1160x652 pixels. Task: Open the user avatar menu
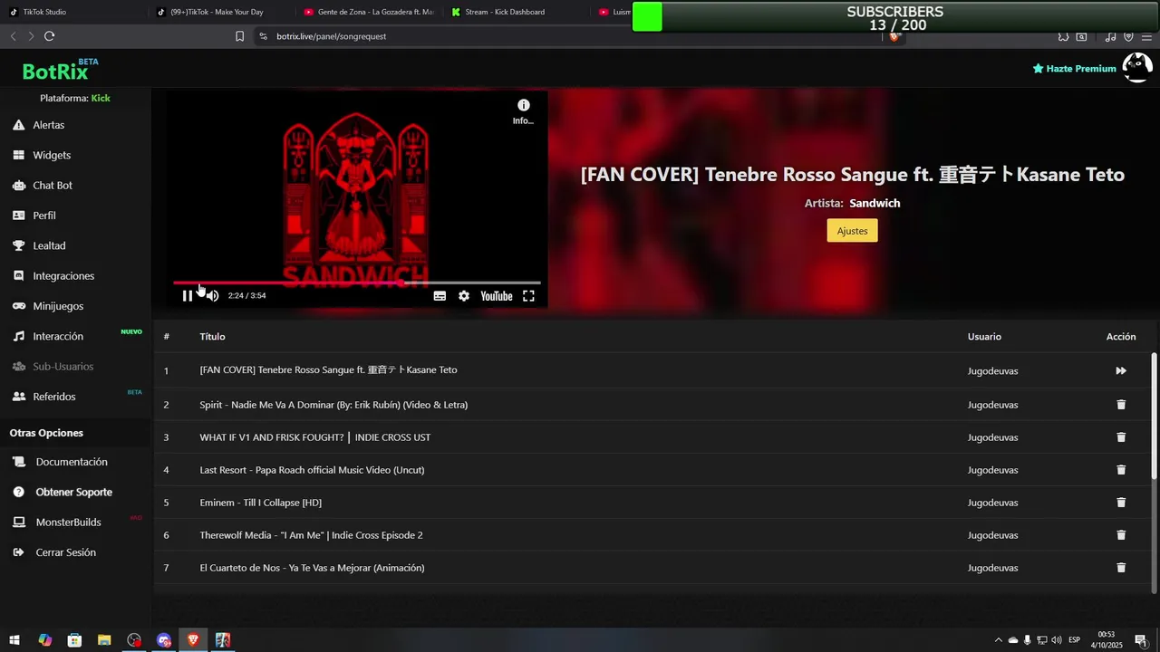point(1137,68)
